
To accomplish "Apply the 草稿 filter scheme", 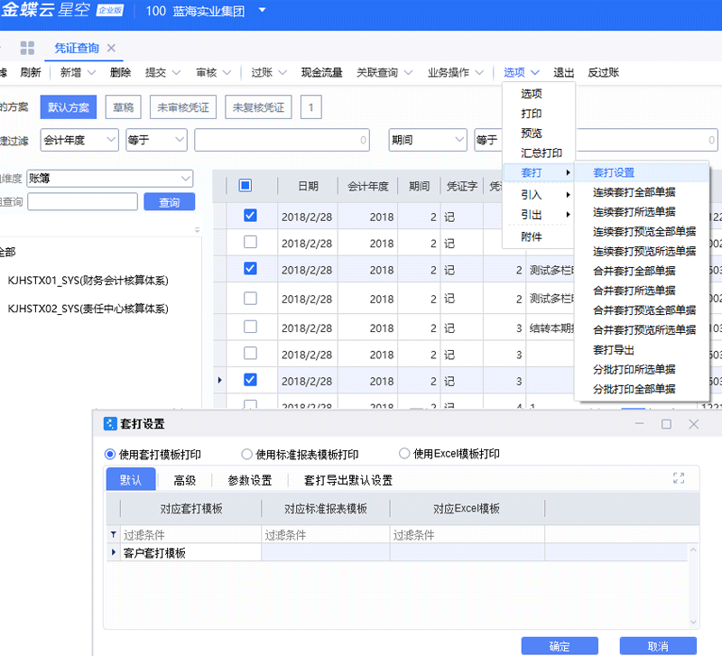I will click(123, 106).
